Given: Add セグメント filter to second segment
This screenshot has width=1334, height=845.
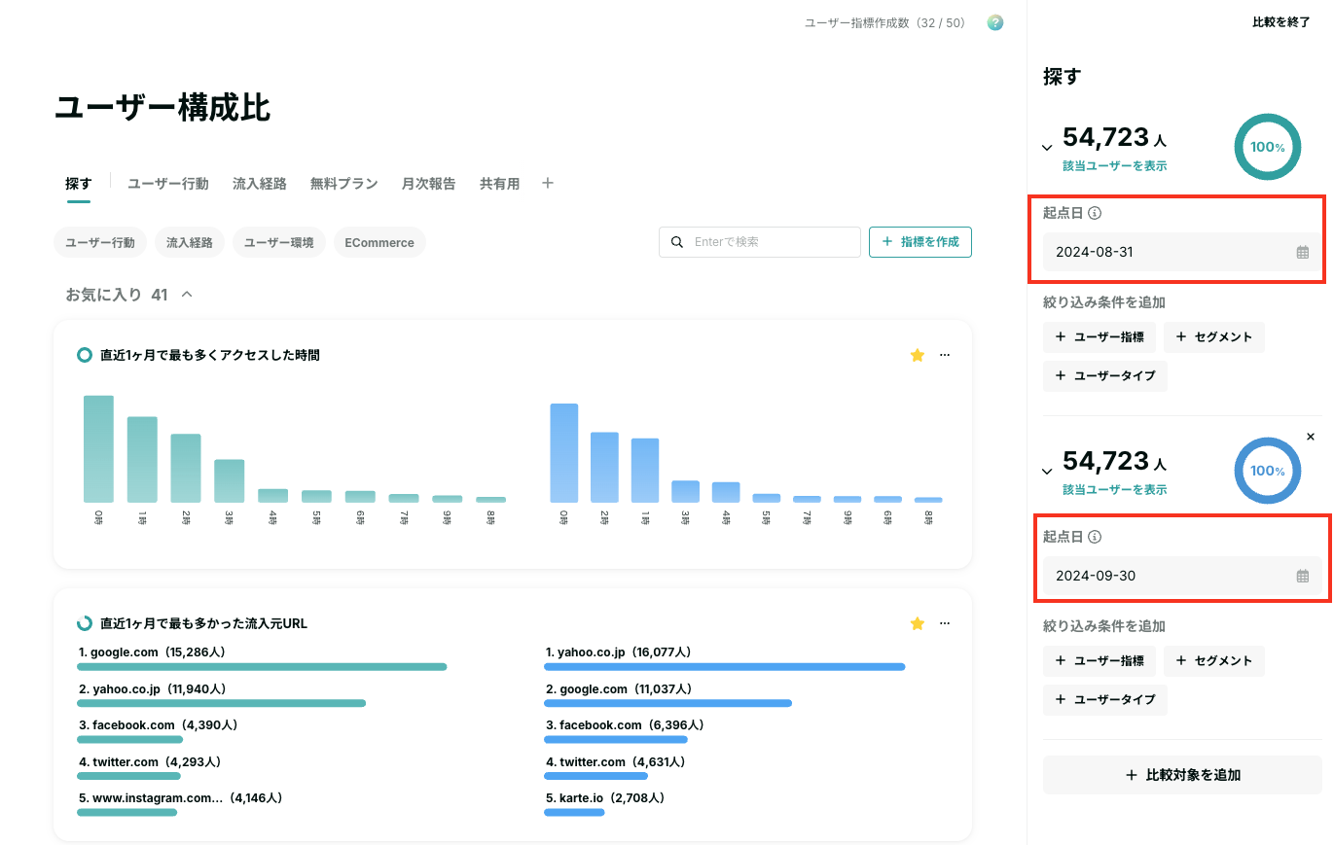Looking at the screenshot, I should (1214, 661).
